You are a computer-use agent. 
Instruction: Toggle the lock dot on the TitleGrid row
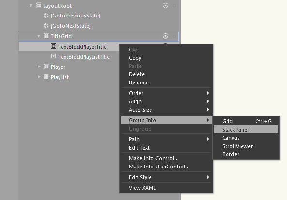coord(174,36)
